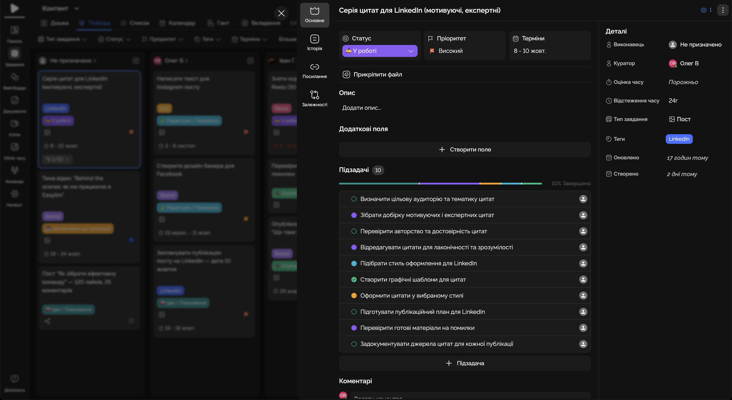Screen dimensions: 732x400
Task: Toggle status circle of Визначити цільову аудиторію
Action: 354,199
